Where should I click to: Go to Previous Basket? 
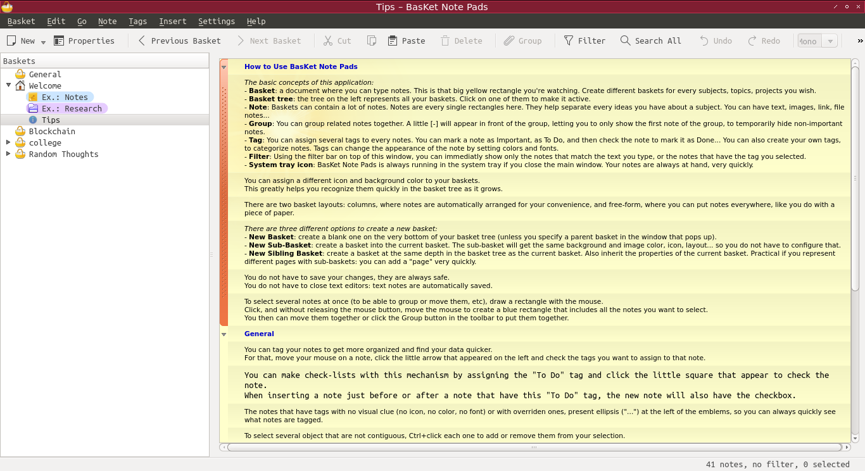(179, 41)
